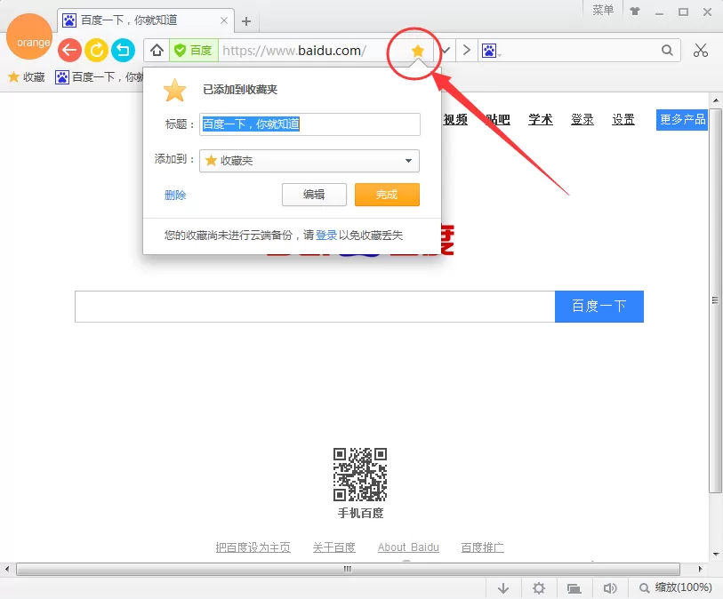
Task: Click the search box beside the paw icon
Action: pyautogui.click(x=580, y=51)
